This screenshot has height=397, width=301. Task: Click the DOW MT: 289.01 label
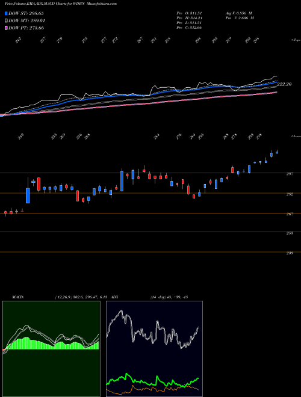(x=26, y=20)
